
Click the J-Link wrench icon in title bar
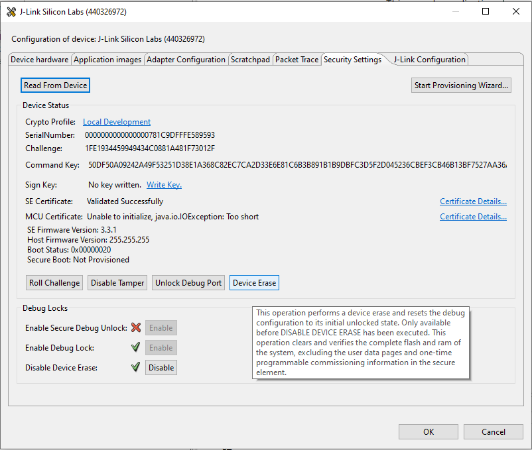coord(11,12)
